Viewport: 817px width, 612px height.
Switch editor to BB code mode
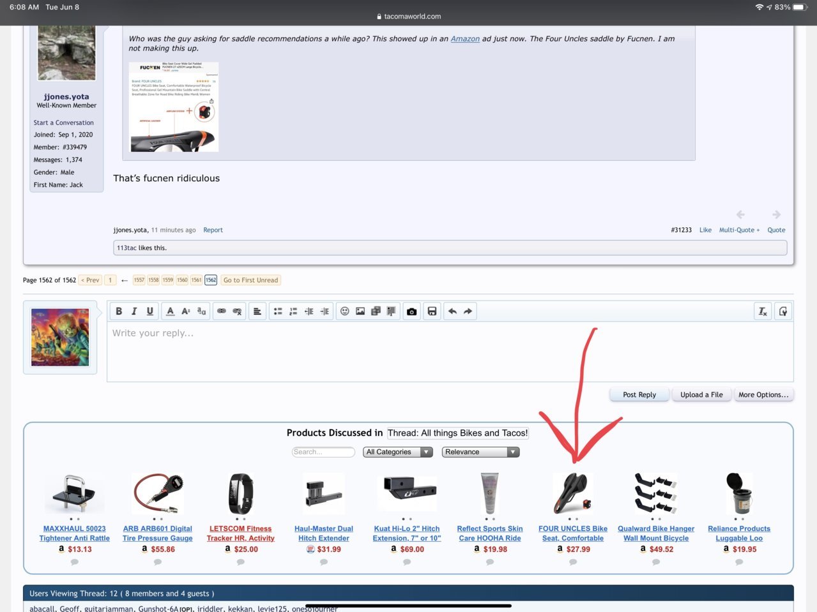[783, 311]
